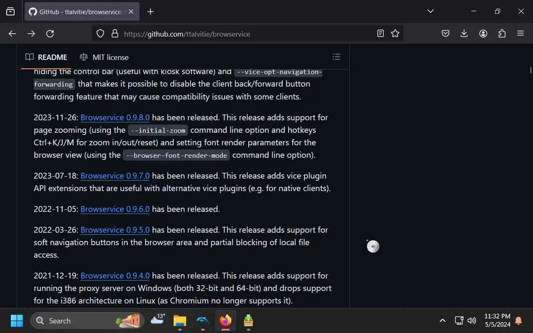Click the taskbar Search box

(x=87, y=321)
